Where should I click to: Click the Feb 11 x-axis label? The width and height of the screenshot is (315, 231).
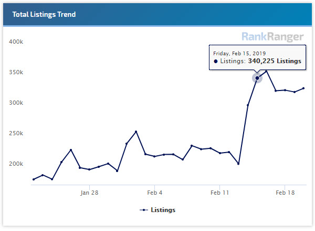pos(219,193)
